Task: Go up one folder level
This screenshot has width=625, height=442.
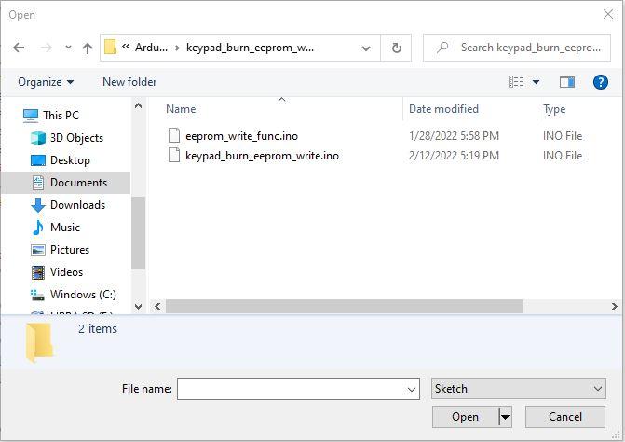Action: click(x=88, y=48)
